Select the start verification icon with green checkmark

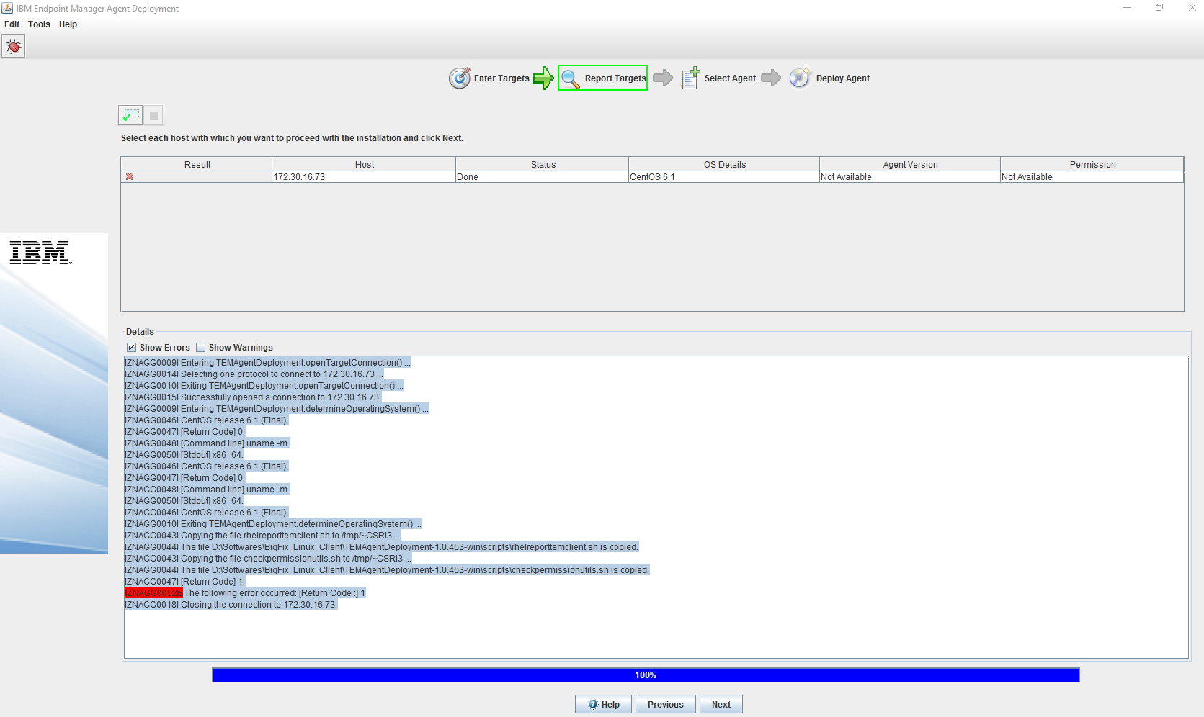tap(130, 114)
